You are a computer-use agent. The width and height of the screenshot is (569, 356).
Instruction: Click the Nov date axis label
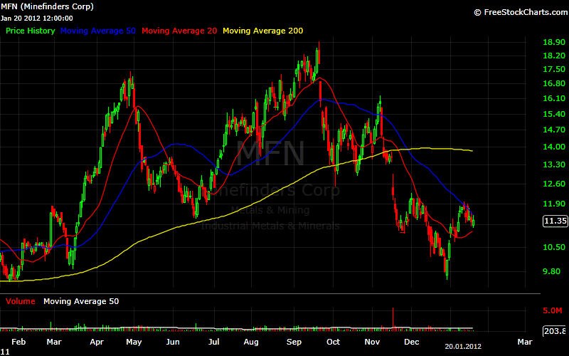[372, 342]
